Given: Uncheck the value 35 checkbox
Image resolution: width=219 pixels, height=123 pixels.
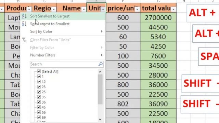Looking at the screenshot, I should (39, 97).
